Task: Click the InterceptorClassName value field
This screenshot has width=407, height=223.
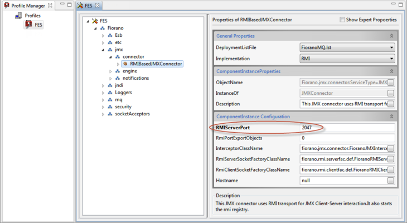Action: tap(343, 148)
